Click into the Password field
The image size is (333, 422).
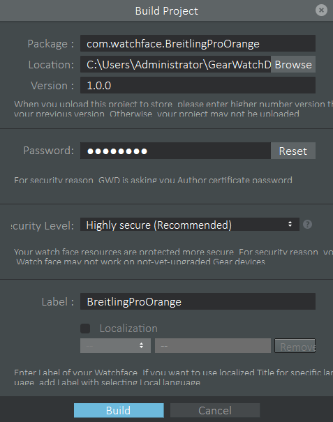175,151
